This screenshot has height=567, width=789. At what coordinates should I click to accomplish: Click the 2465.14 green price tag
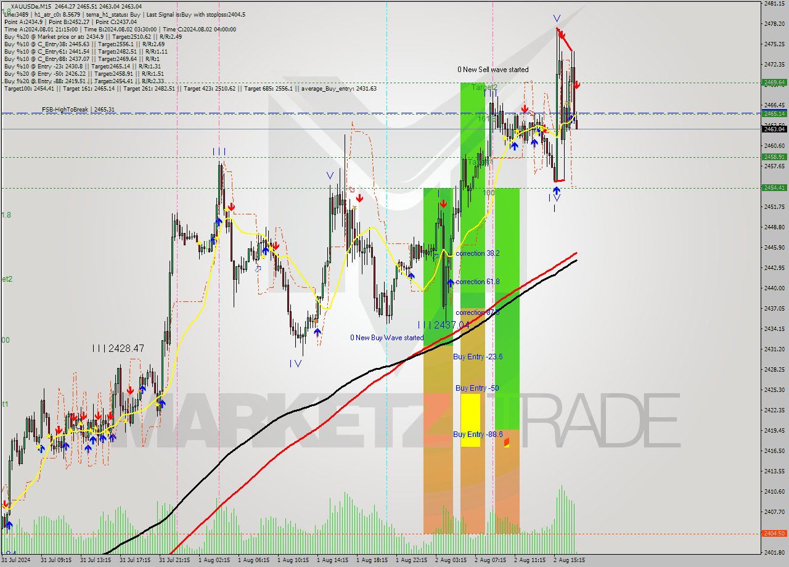(x=774, y=113)
